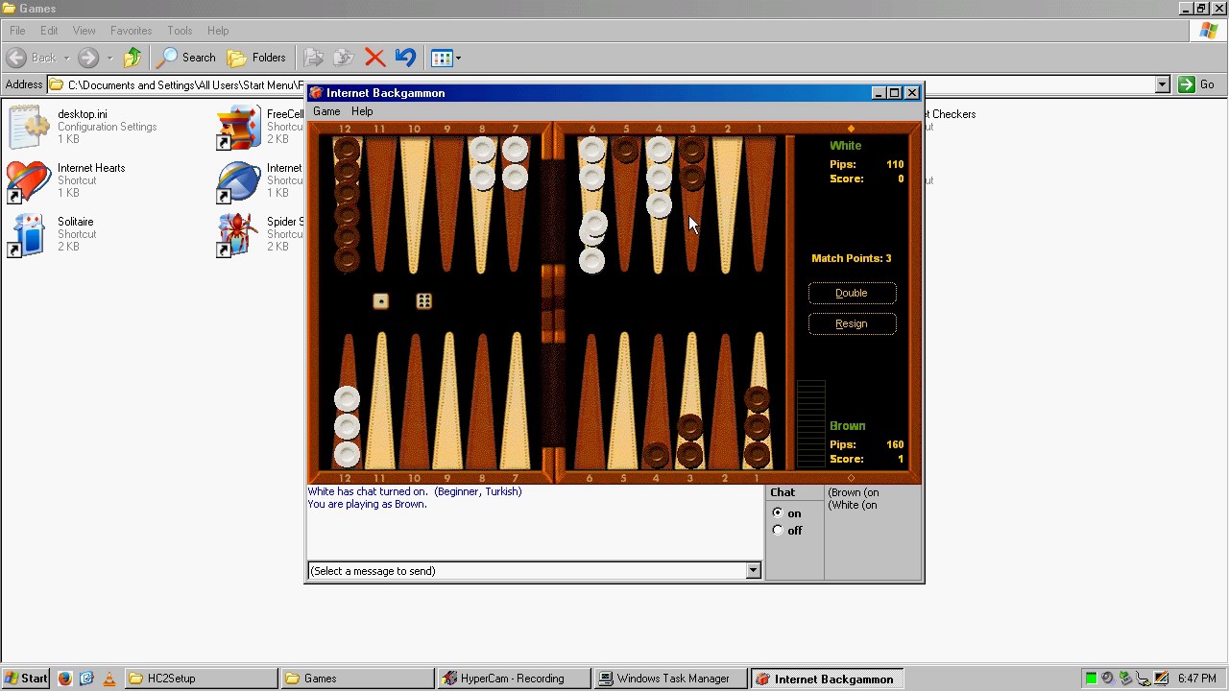Click the Go button
The image size is (1229, 691).
[x=1196, y=84]
